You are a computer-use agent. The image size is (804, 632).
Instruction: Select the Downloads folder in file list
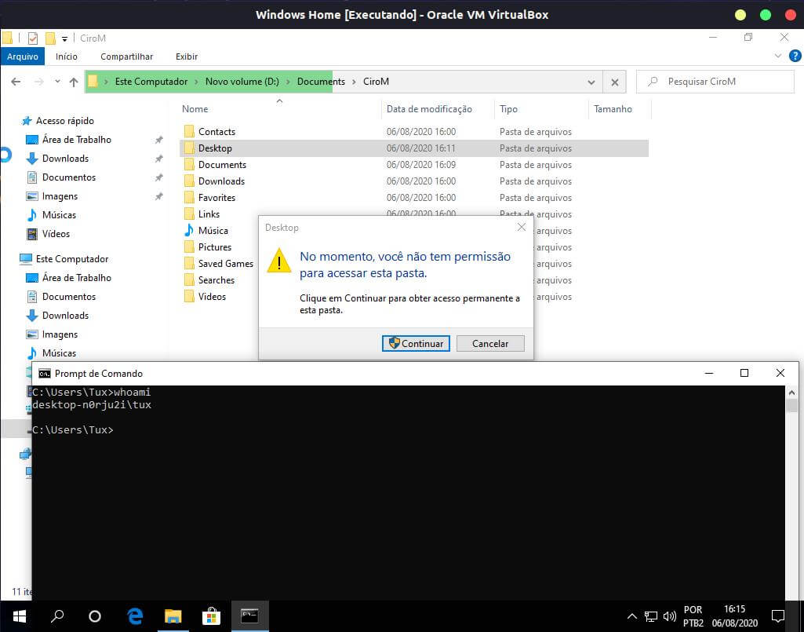point(221,181)
